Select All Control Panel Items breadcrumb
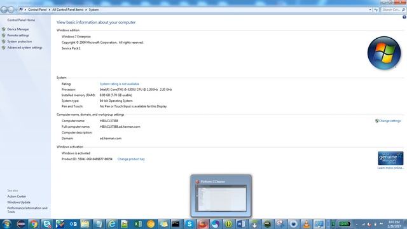Screen dimensions: 407x229 click(68, 10)
